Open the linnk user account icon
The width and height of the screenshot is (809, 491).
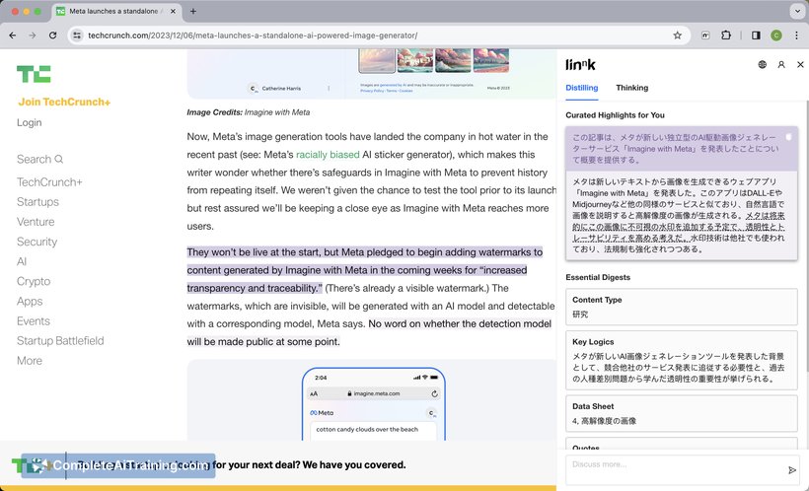(x=781, y=64)
